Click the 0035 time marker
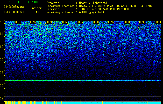Screen dimensions: 163x104 [80, 22]
